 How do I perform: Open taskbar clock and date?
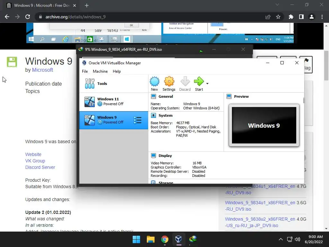click(x=314, y=239)
